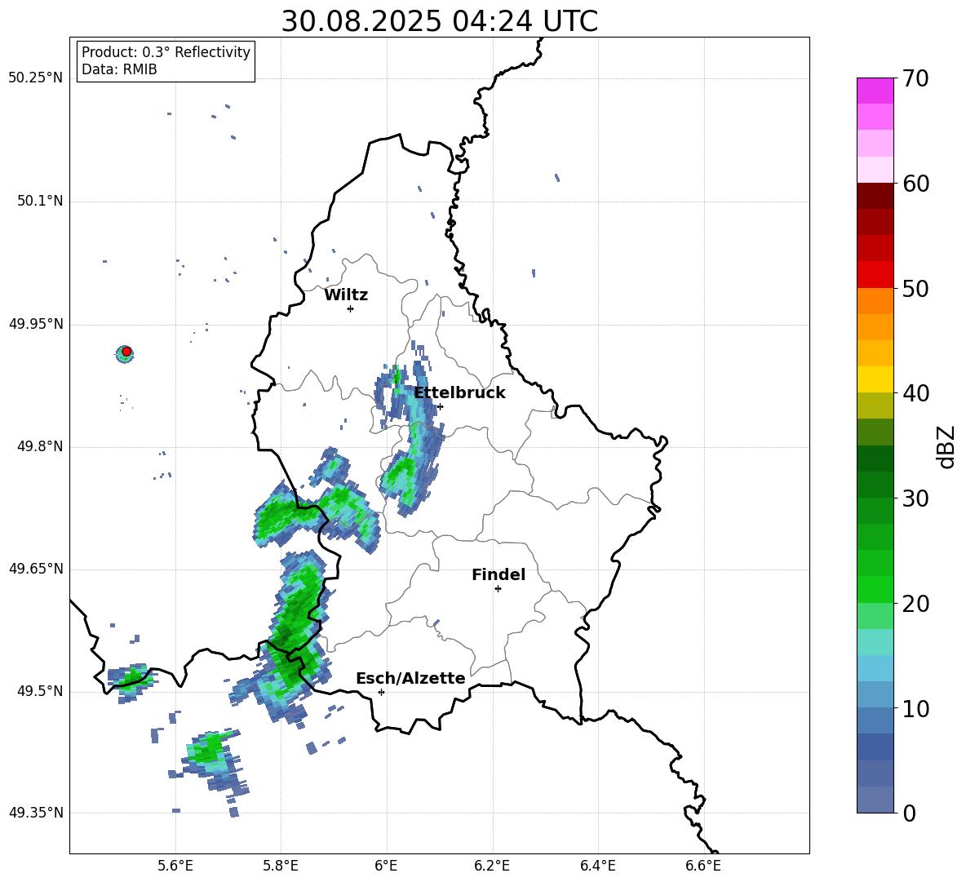966x882 pixels.
Task: Click the colorbar value 70
Action: click(x=916, y=78)
